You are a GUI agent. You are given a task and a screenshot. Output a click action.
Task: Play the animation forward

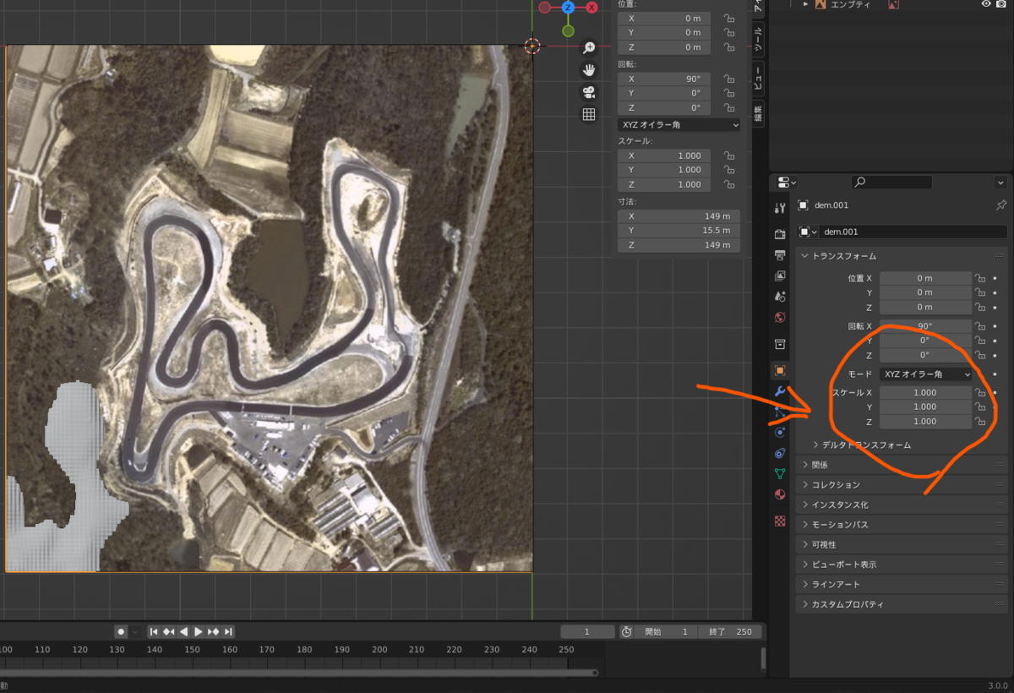[x=199, y=631]
